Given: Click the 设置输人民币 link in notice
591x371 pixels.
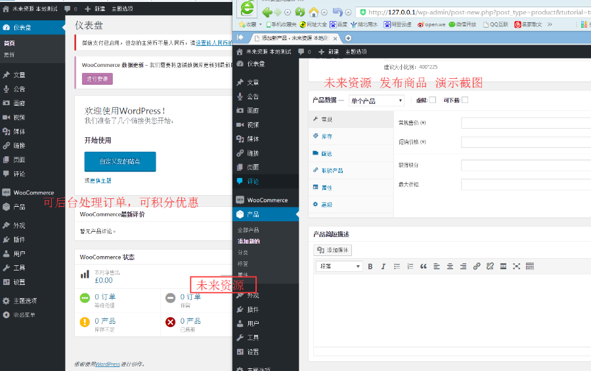Looking at the screenshot, I should 213,43.
